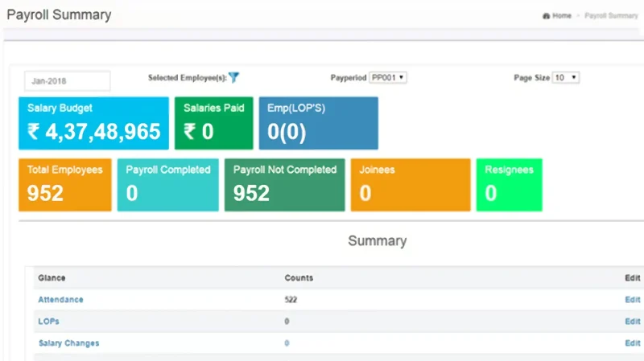644x361 pixels.
Task: Select the Payroll Completed tile
Action: [168, 185]
